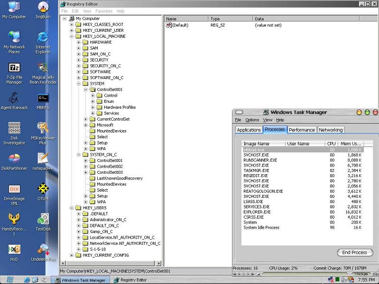Select the MountedDevices key under SYSTEM_ON_C

(x=111, y=184)
